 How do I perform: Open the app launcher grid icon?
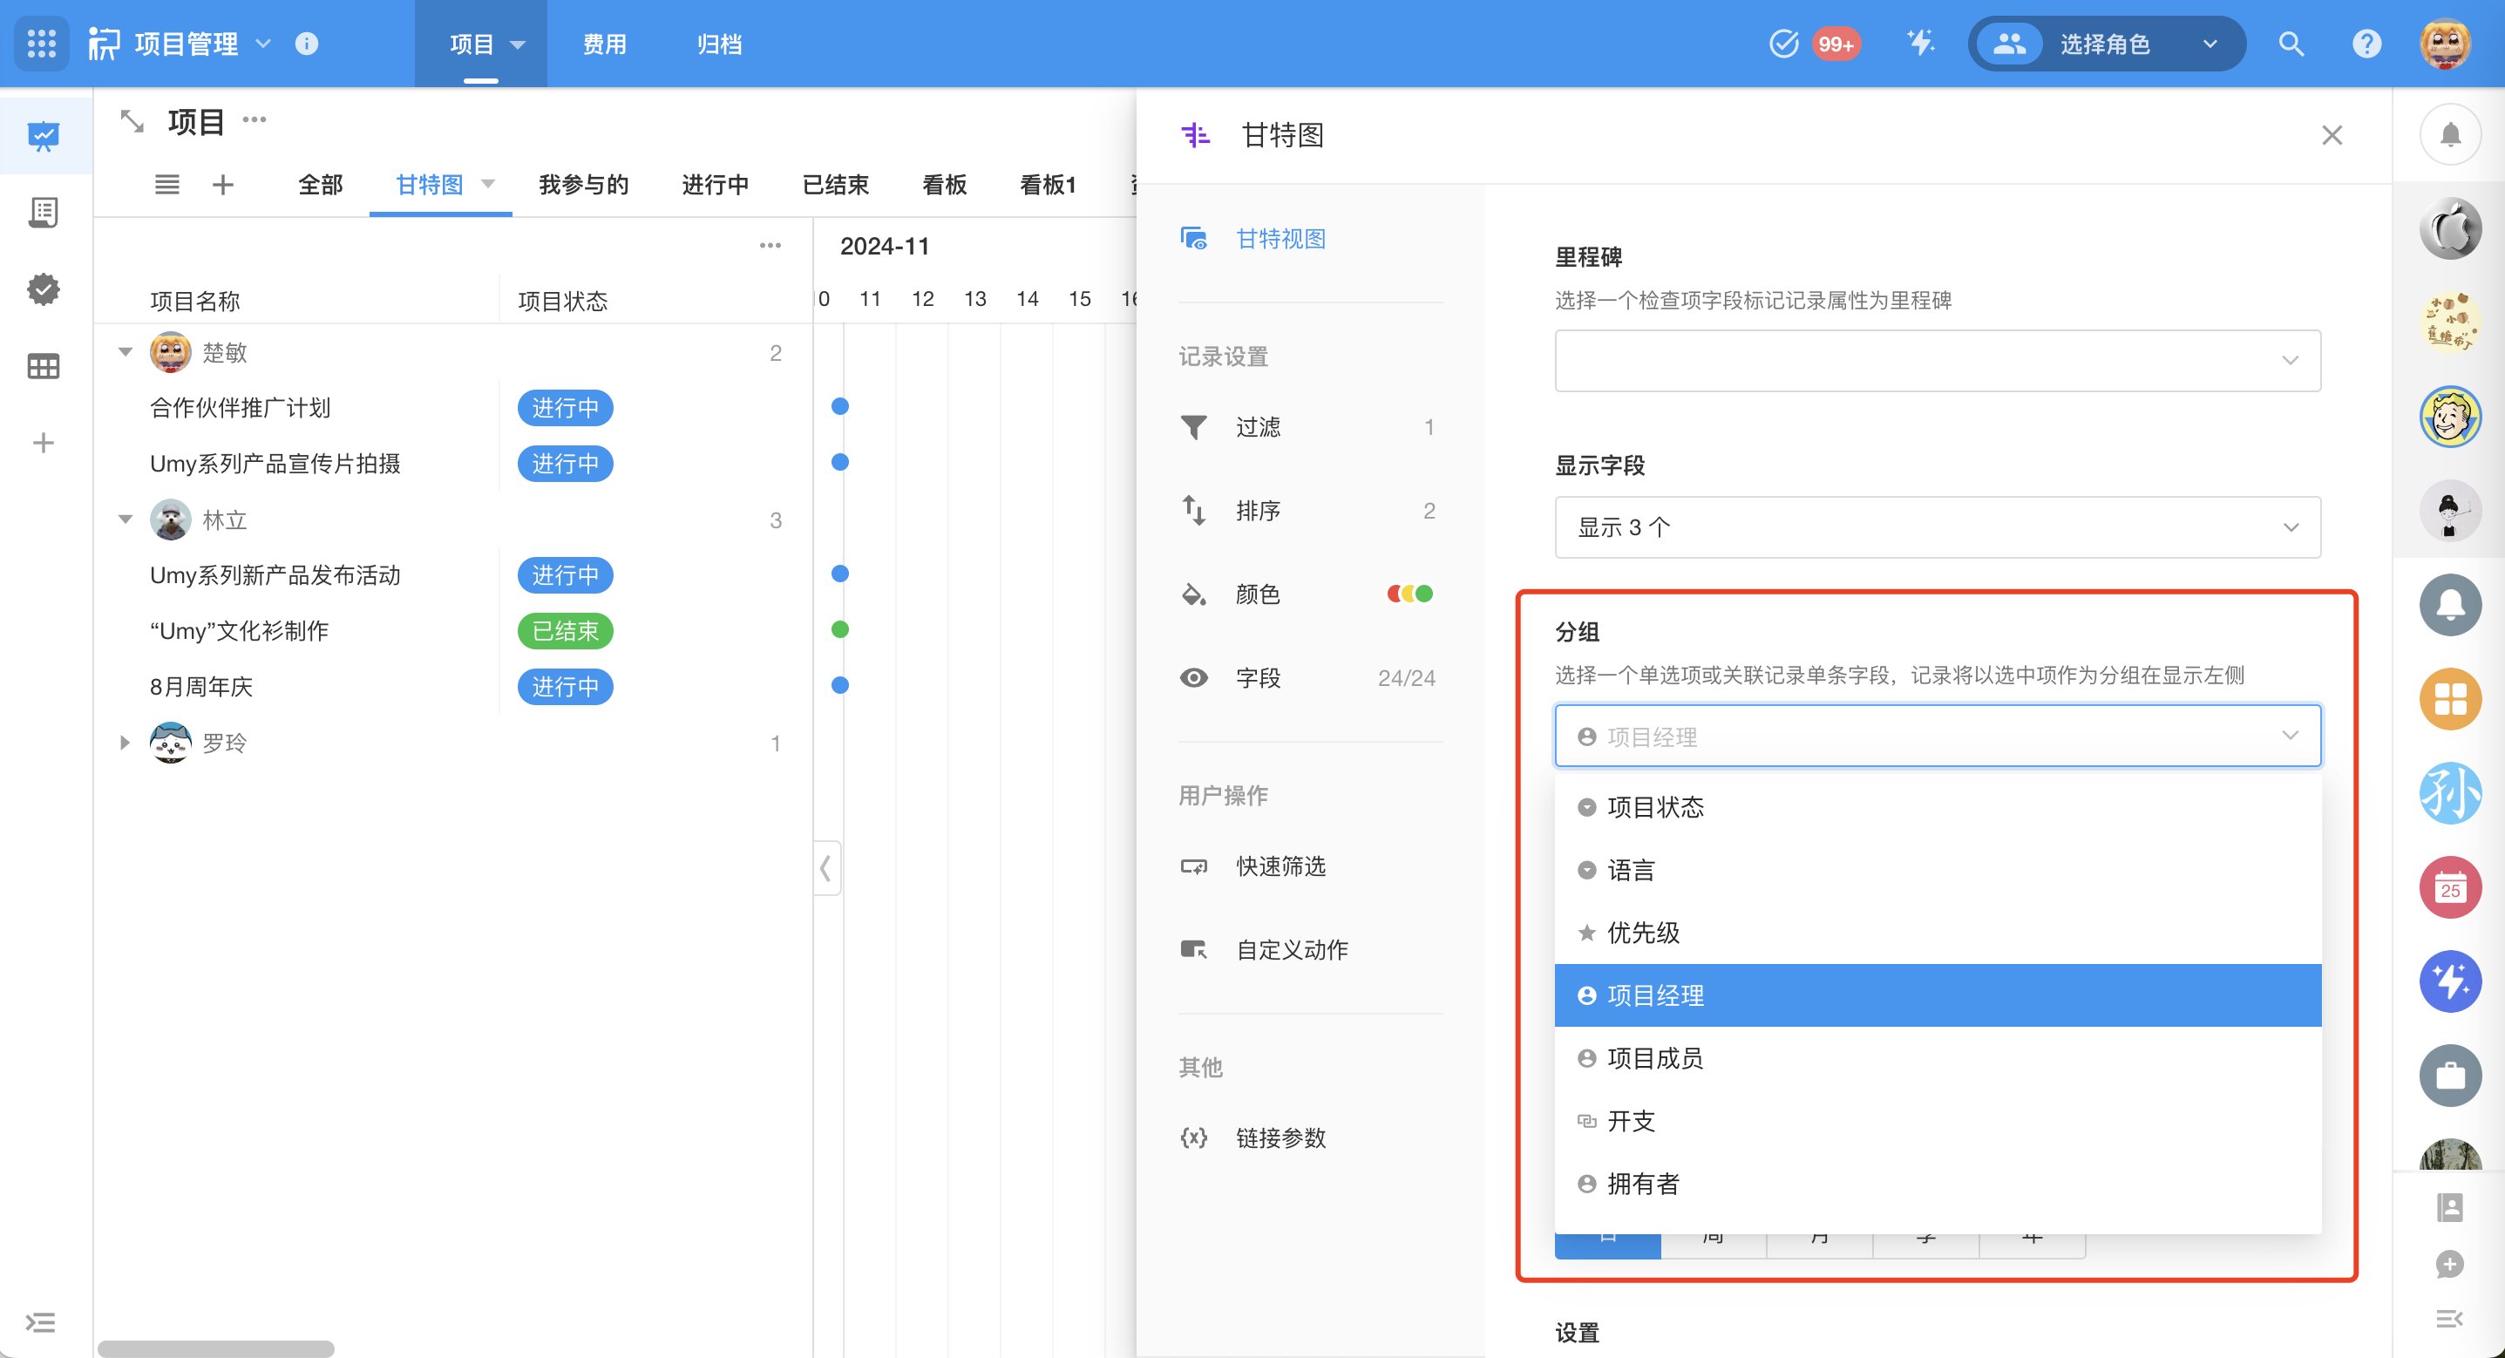41,43
